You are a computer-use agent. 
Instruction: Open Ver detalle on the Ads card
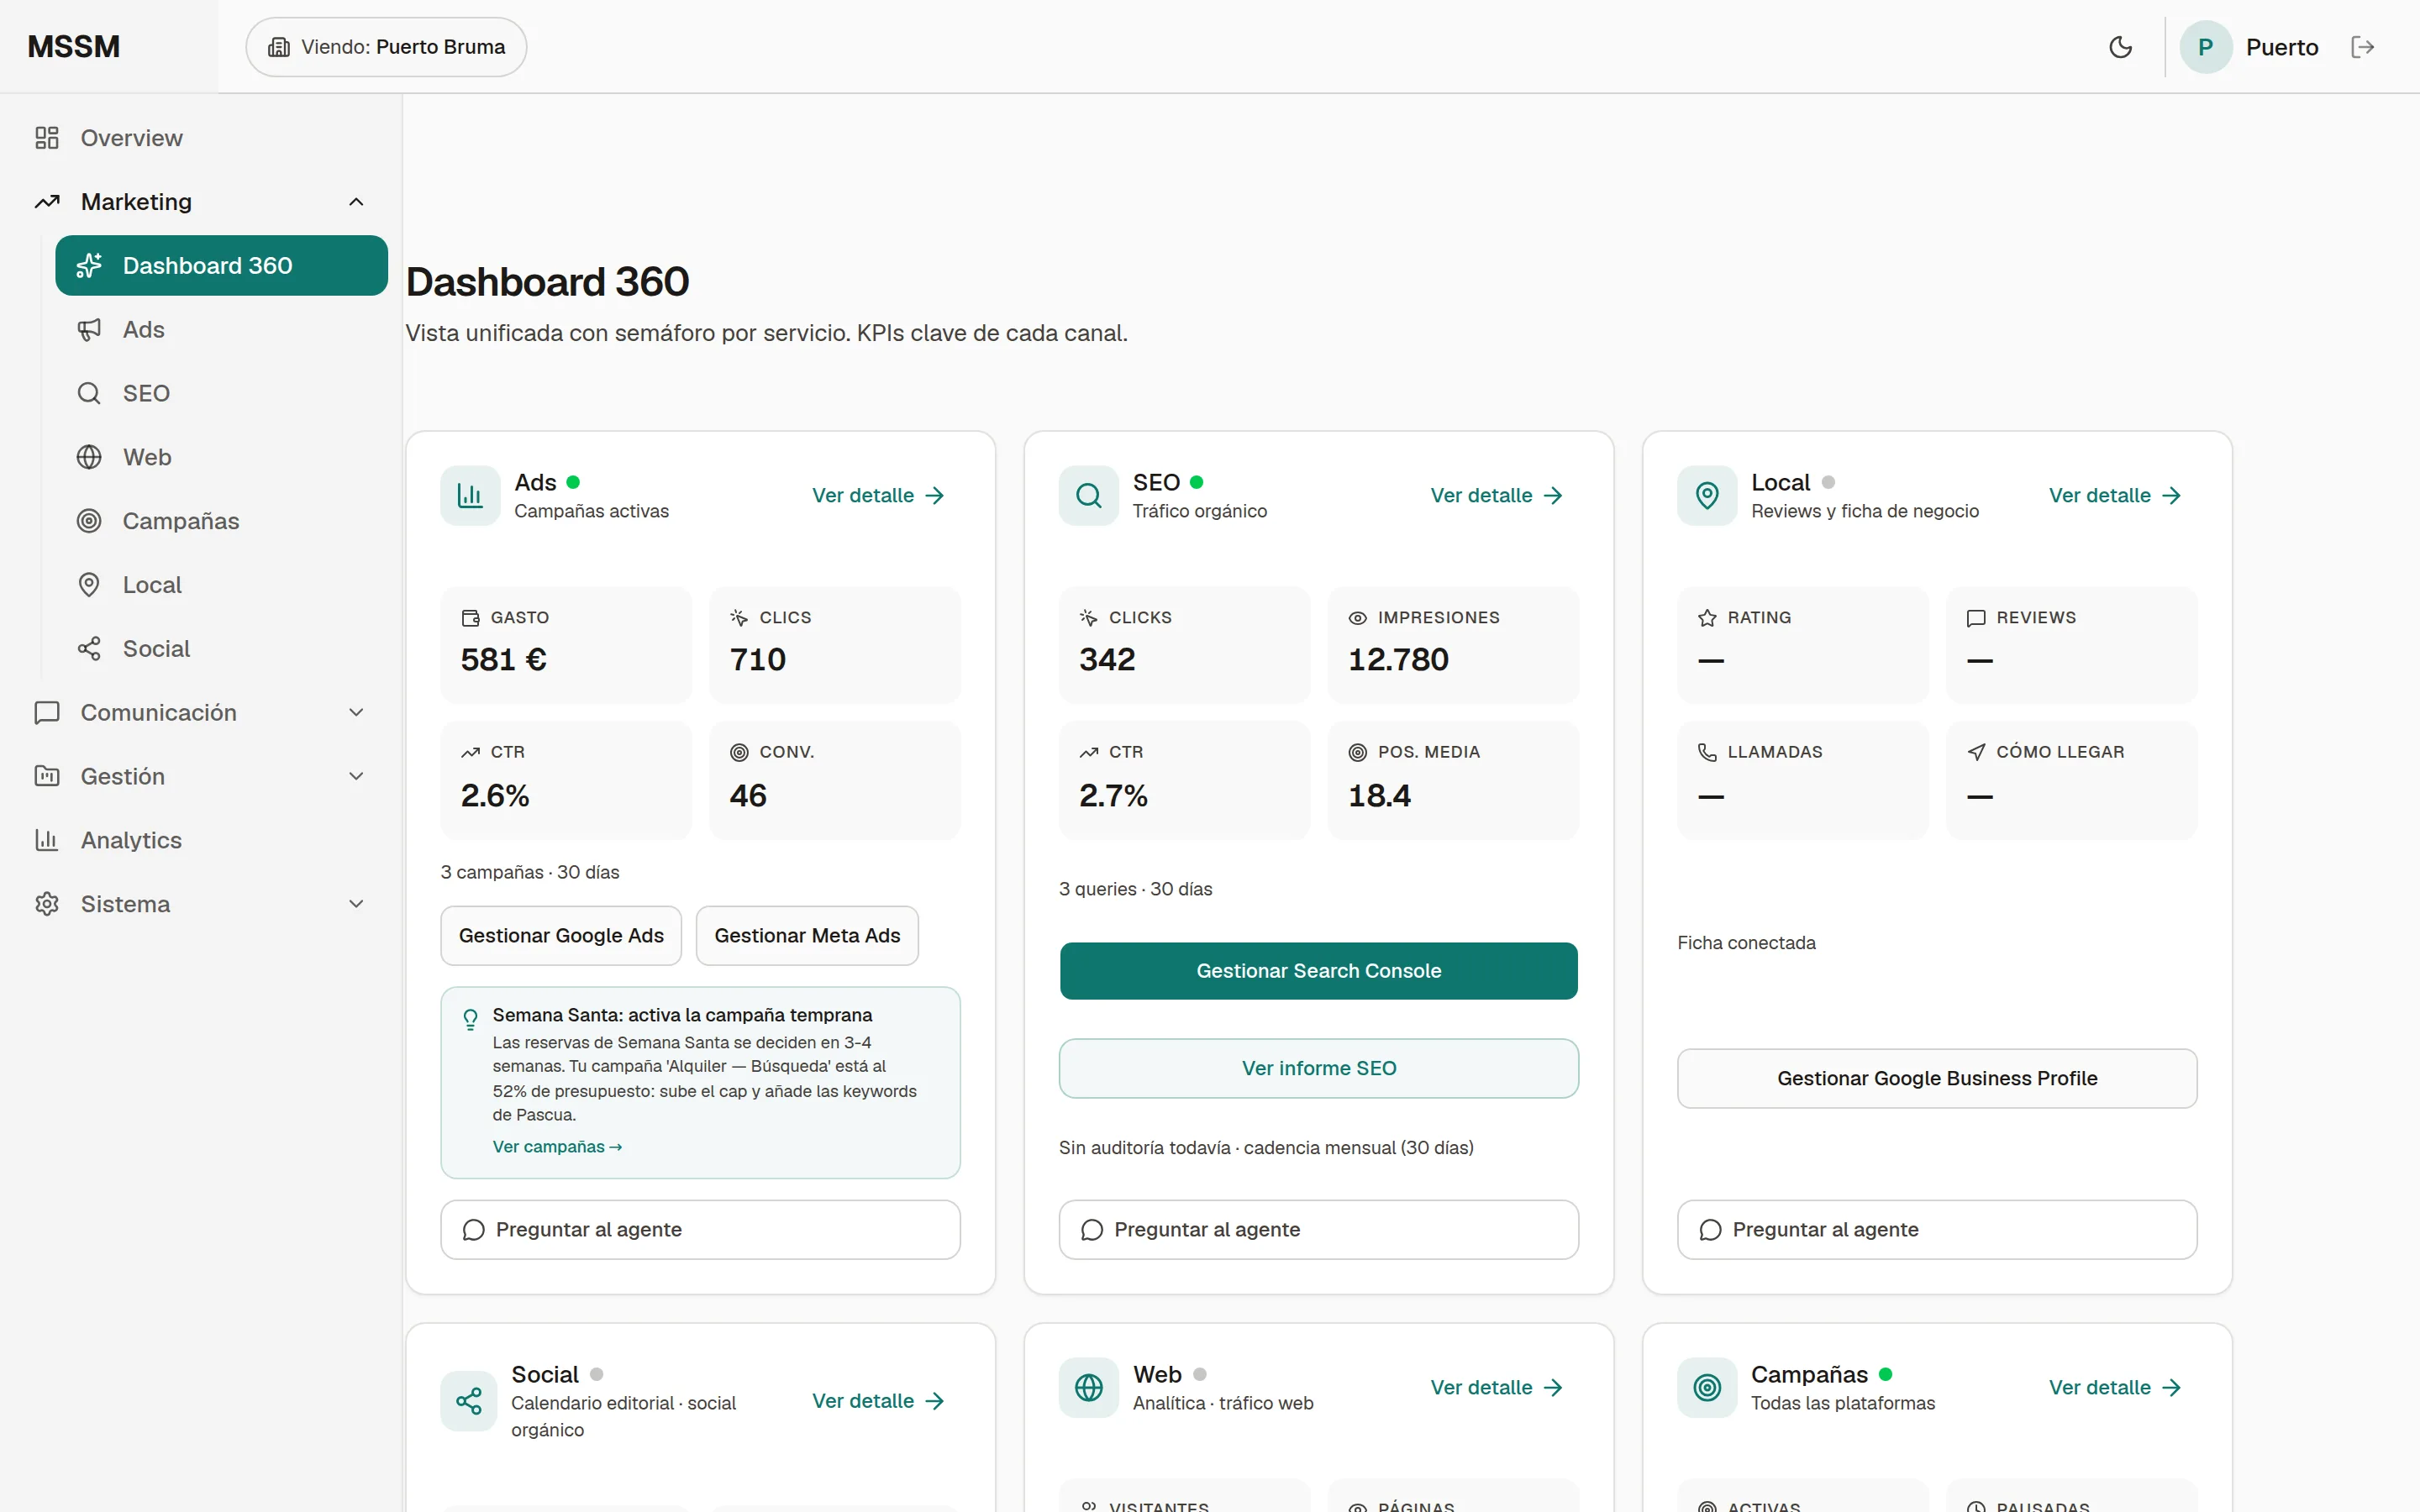coord(878,495)
